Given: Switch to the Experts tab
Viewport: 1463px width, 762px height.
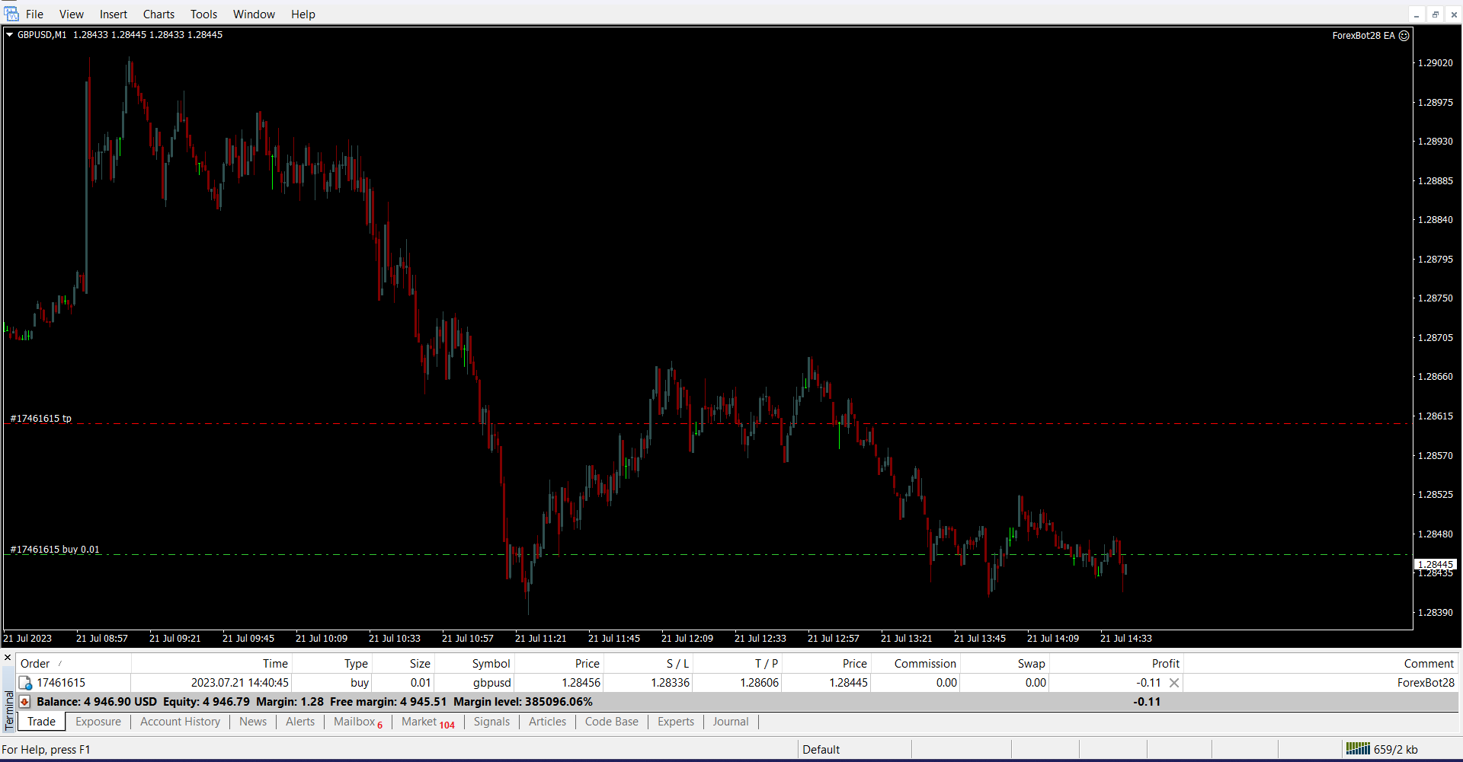Looking at the screenshot, I should click(675, 722).
